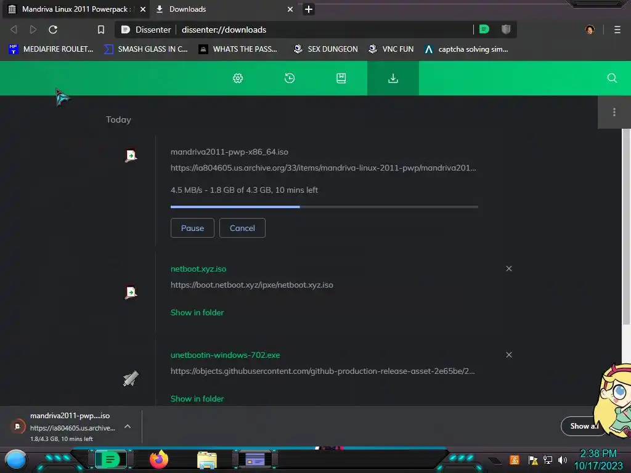Click the address bar dissenter://downloads
631x473 pixels.
(224, 30)
